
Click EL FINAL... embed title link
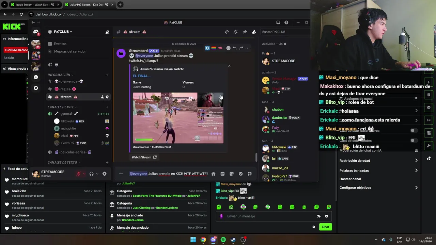tap(142, 76)
